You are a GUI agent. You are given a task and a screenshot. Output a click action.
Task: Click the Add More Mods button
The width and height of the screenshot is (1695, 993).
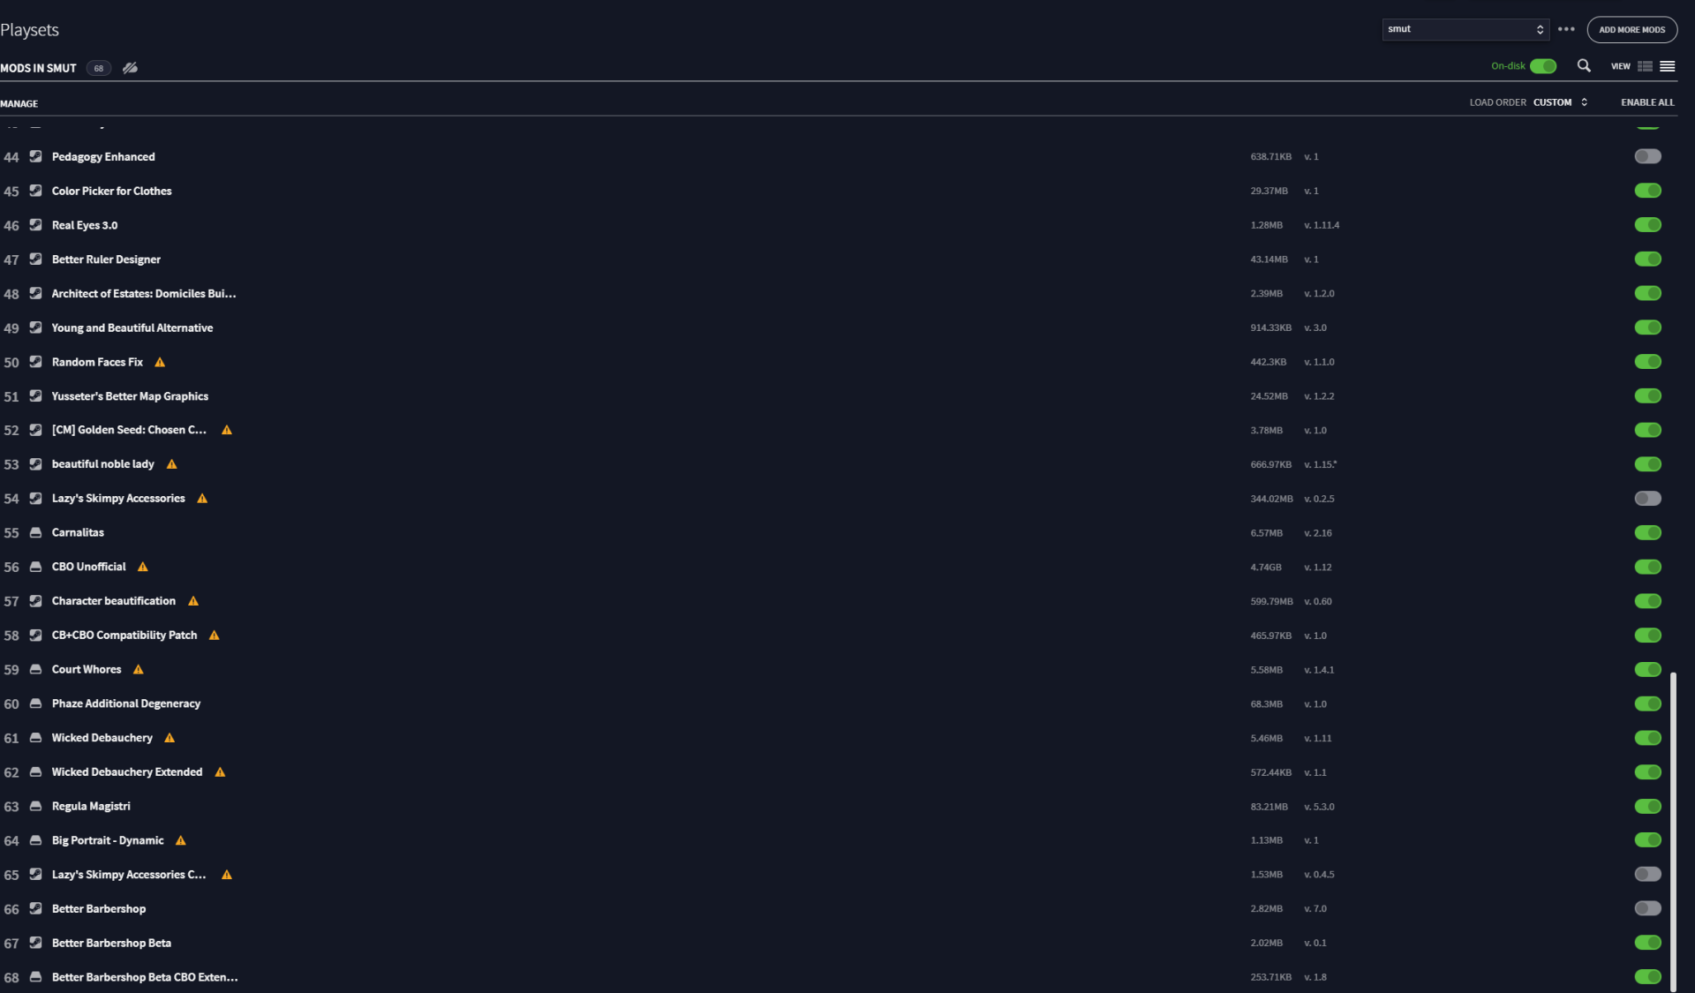(1631, 29)
